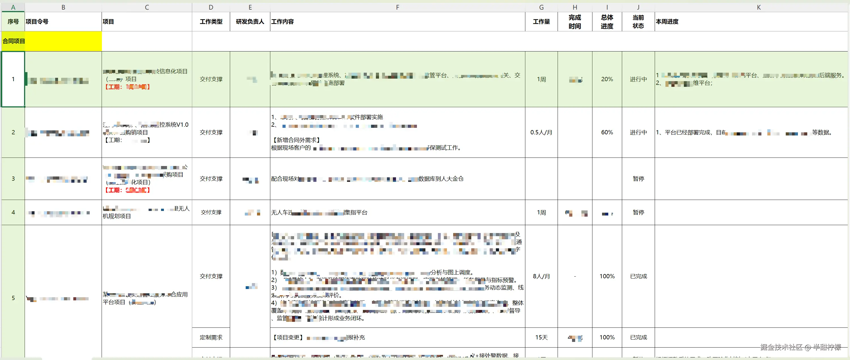This screenshot has height=360, width=850.
Task: Select column C header
Action: click(147, 7)
